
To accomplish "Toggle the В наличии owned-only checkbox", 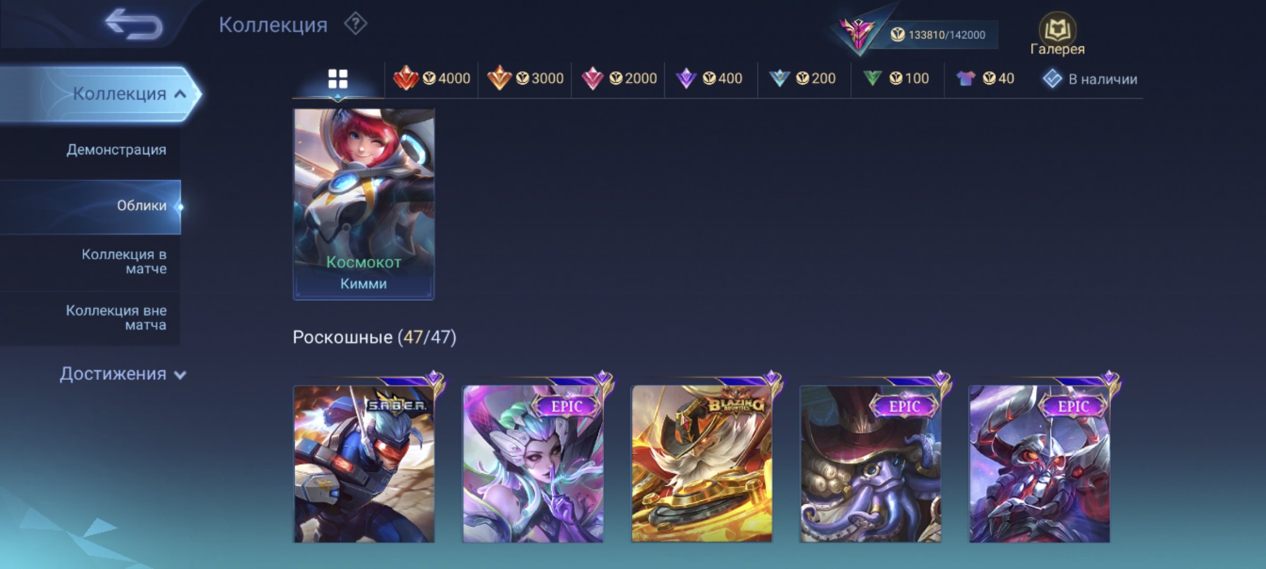I will click(1090, 79).
